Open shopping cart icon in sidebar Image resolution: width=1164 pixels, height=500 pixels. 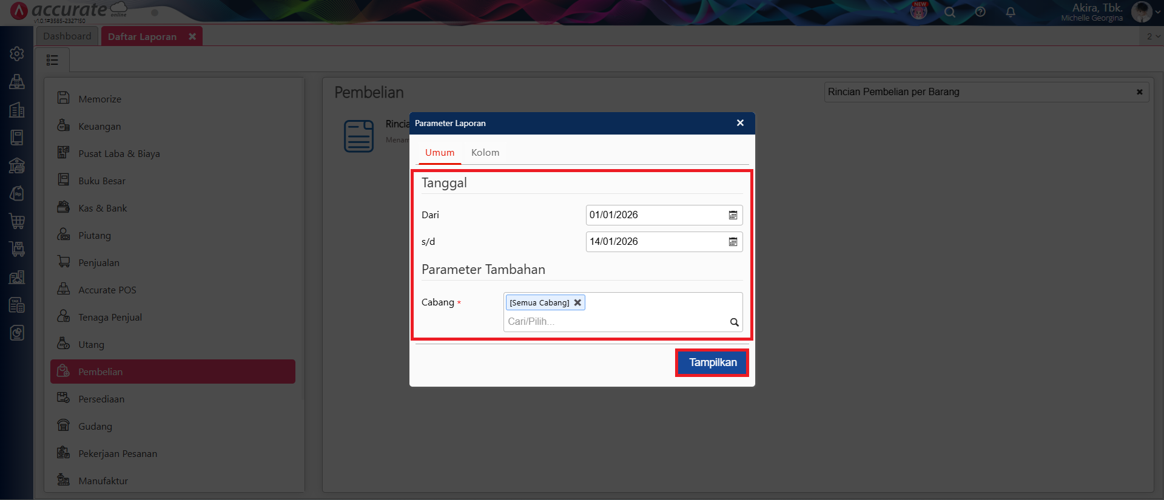pos(17,221)
